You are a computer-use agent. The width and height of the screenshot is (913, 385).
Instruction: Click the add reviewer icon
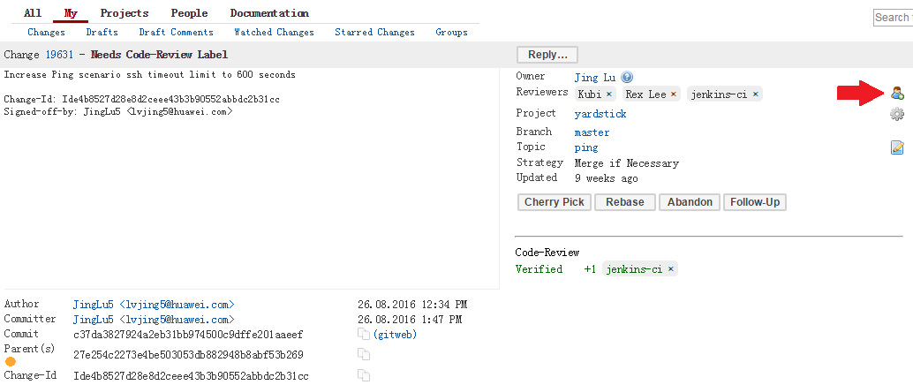897,93
